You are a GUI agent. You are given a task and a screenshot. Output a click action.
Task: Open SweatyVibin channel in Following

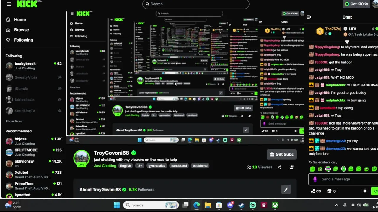click(x=33, y=77)
